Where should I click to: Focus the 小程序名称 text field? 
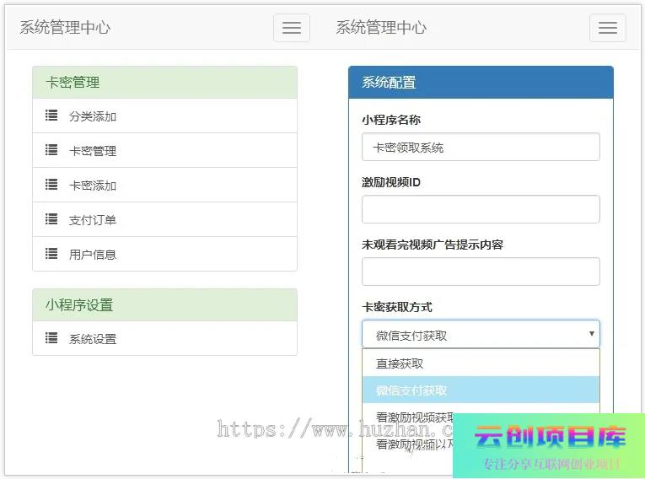[481, 147]
